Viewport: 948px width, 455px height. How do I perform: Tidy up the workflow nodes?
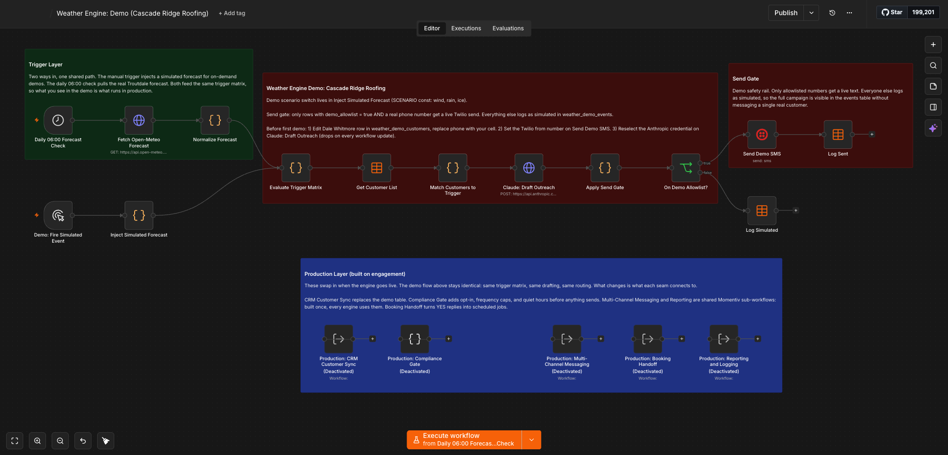point(106,441)
